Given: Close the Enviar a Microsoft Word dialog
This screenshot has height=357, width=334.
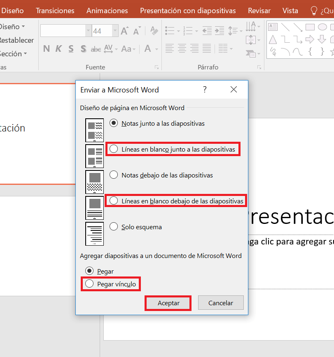Looking at the screenshot, I should click(234, 90).
